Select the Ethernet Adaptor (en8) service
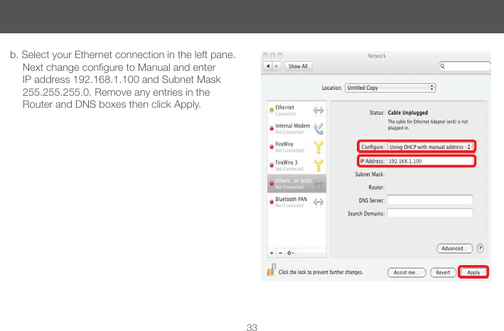The height and width of the screenshot is (331, 504). 296,184
